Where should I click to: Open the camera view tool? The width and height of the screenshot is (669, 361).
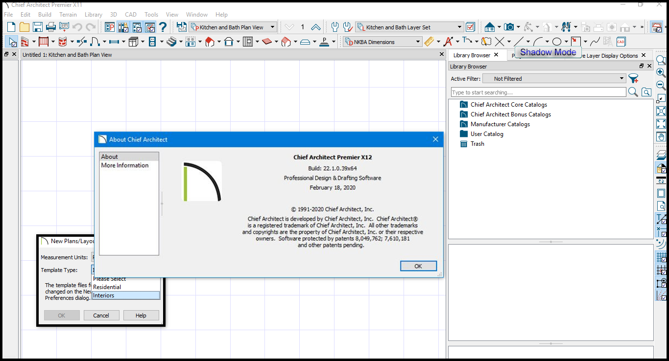point(509,27)
